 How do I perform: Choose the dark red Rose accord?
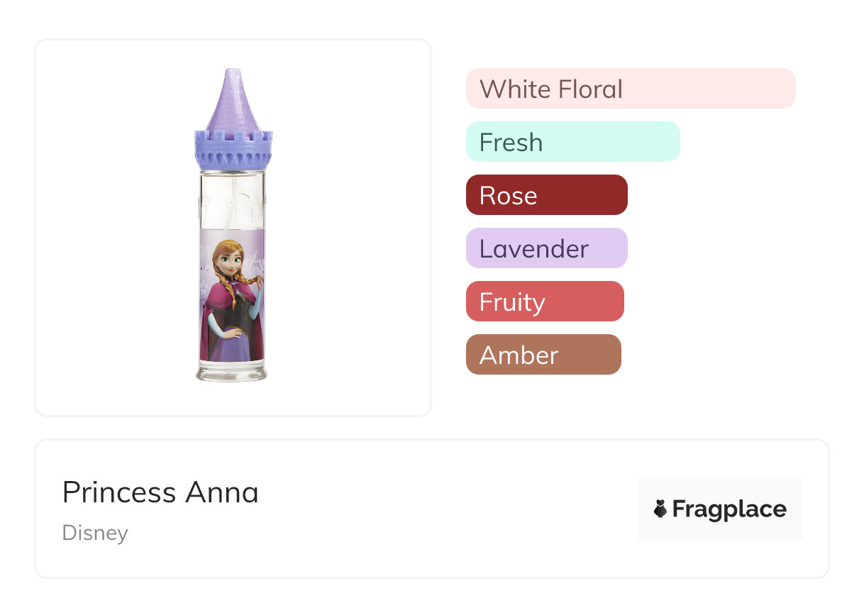546,195
